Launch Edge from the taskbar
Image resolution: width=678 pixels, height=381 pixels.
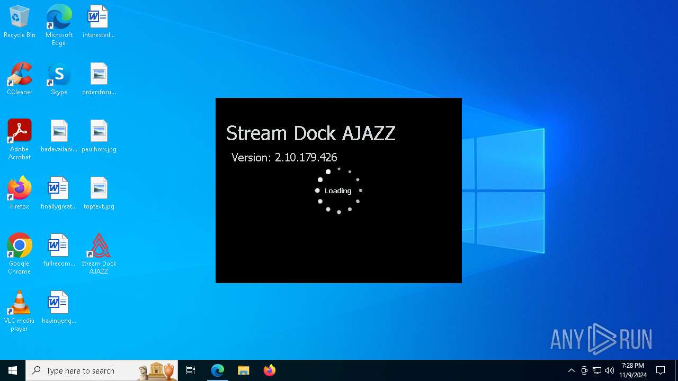click(x=218, y=370)
